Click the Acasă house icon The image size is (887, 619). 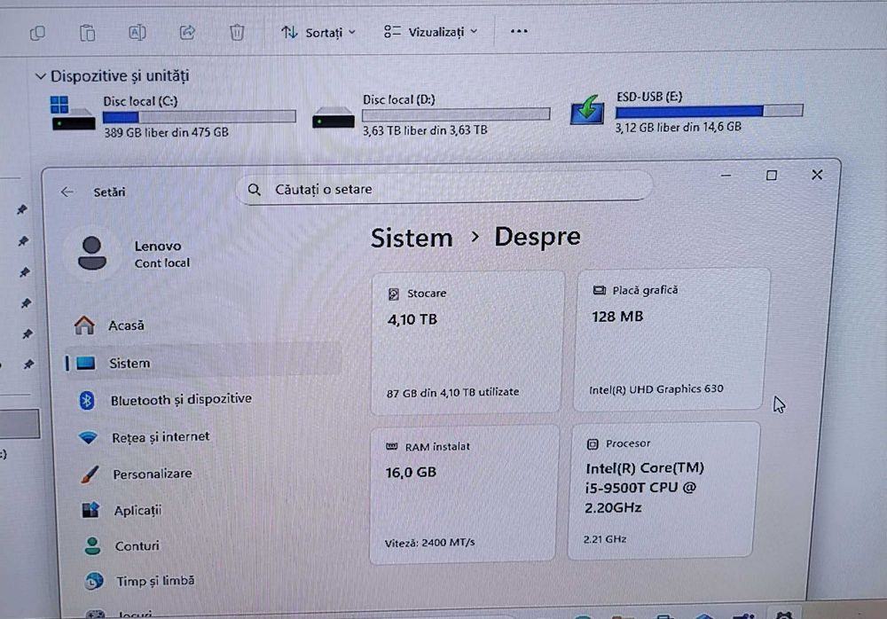click(84, 325)
